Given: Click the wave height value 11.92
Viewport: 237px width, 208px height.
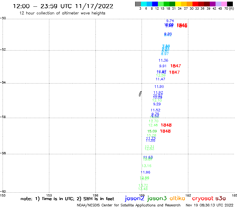Looking at the screenshot, I should point(158,92).
